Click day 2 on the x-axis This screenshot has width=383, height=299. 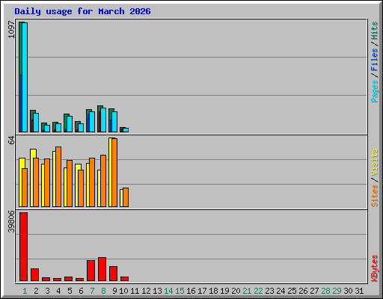(36, 291)
